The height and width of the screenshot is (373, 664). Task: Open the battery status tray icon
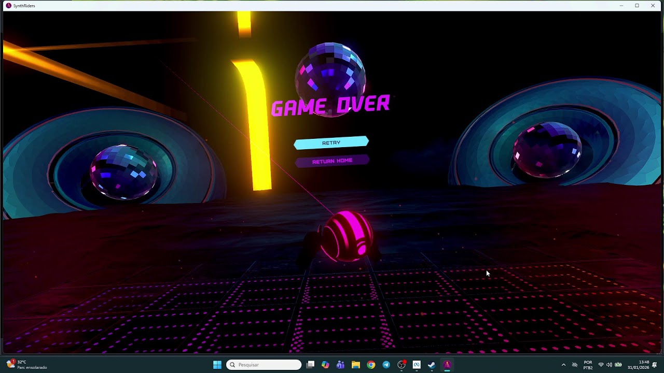(x=618, y=365)
